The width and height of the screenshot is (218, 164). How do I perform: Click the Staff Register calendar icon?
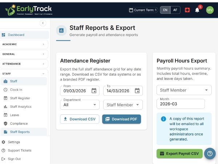pyautogui.click(x=5, y=98)
